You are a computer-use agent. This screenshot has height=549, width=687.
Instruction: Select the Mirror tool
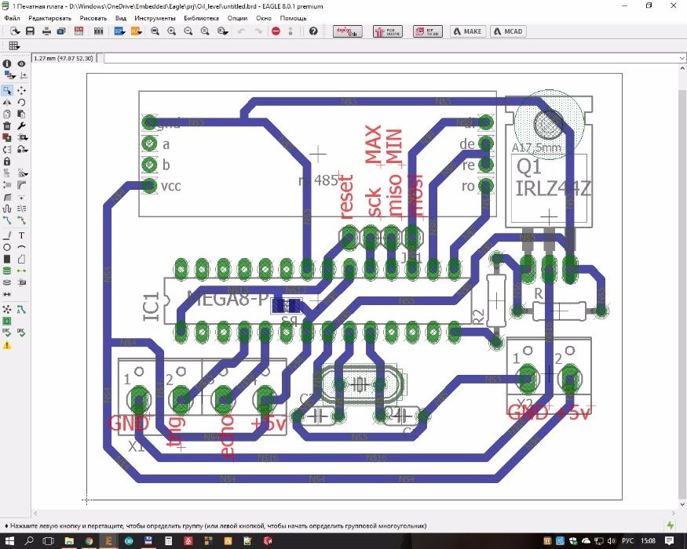tap(7, 102)
